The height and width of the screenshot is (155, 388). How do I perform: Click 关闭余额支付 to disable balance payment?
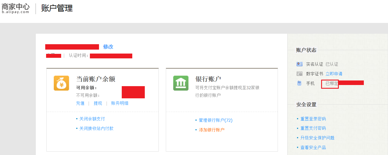(92, 119)
